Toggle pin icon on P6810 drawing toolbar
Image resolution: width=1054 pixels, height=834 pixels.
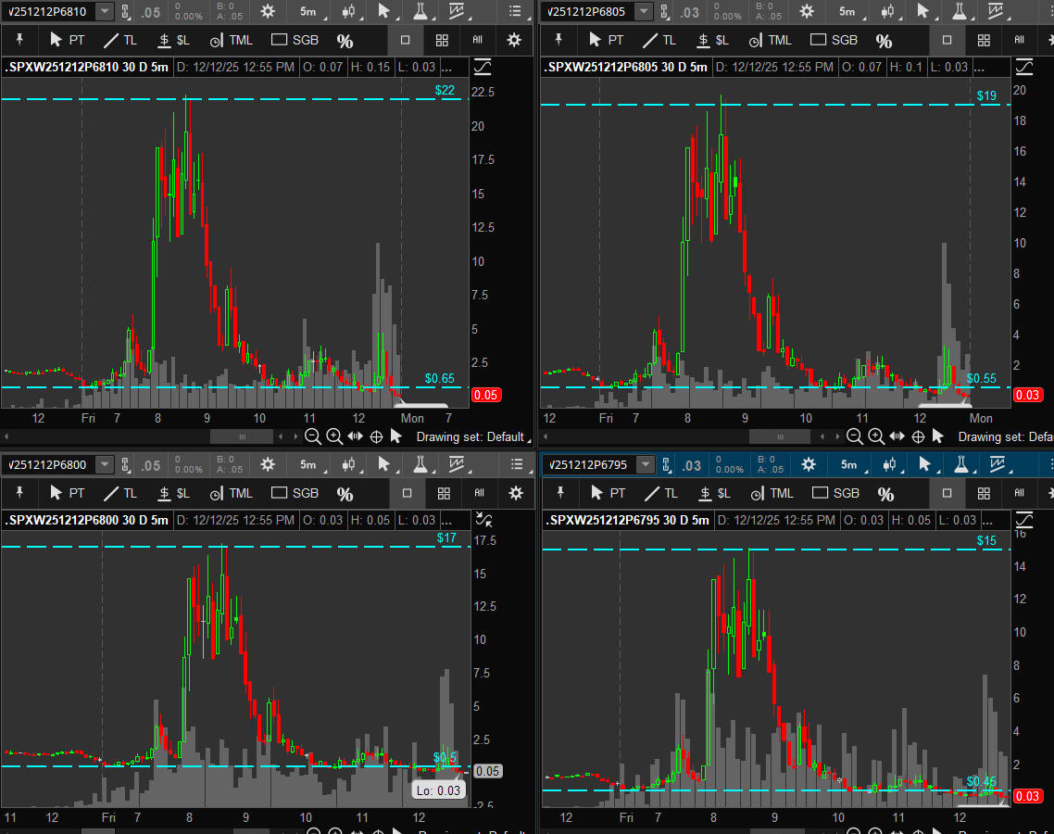pos(19,41)
